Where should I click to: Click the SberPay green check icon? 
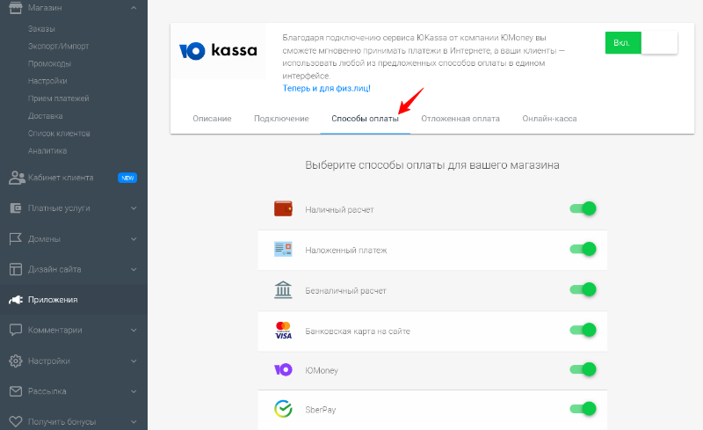283,409
